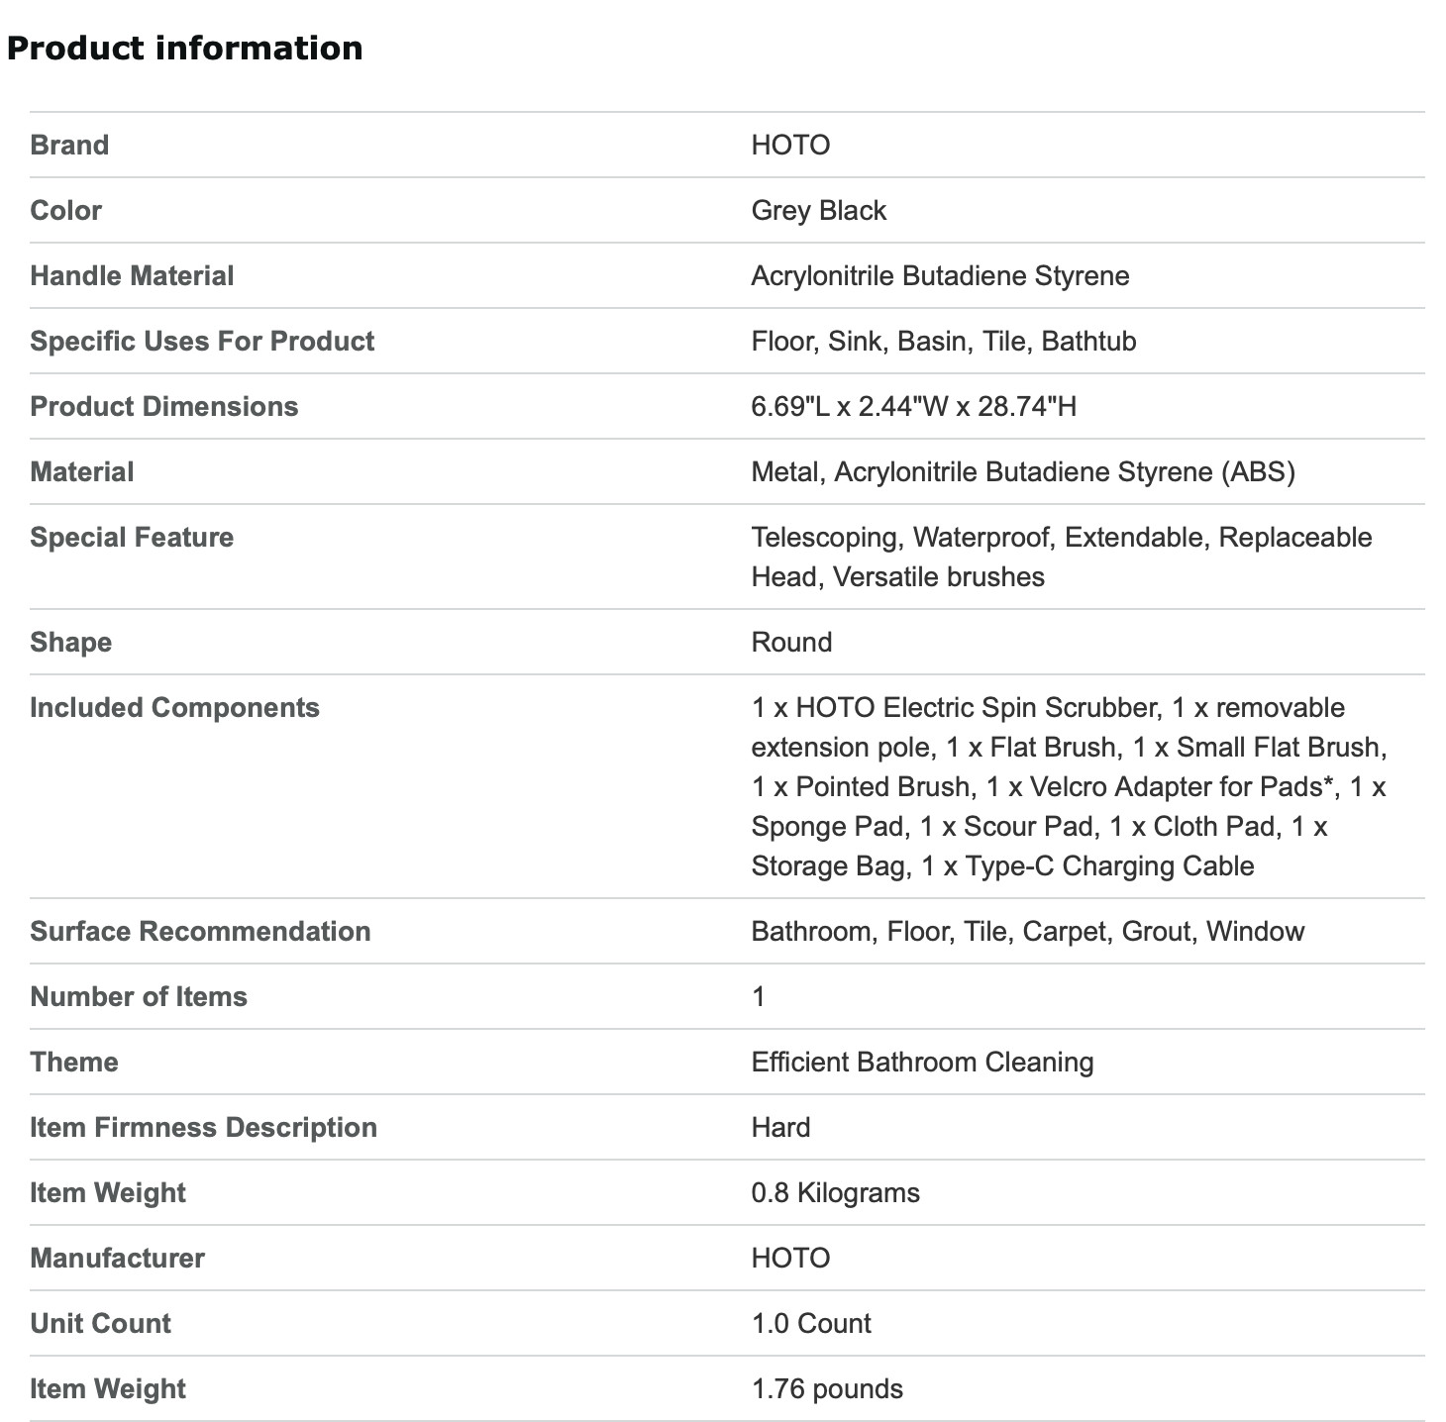Click the HOTO brand value
Screen dimensions: 1446x1422
point(790,145)
